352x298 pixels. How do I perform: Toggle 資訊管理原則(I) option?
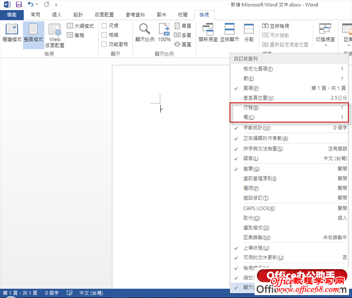tap(289, 179)
